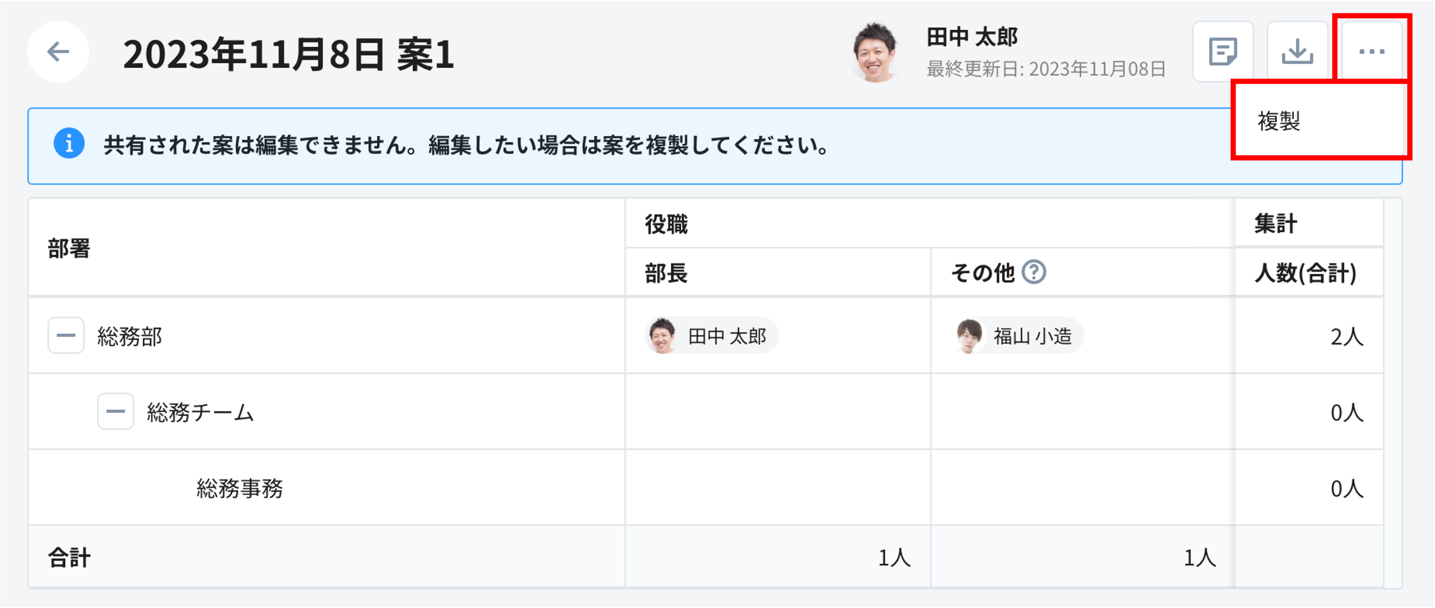
Task: Open the help icon next to その他
Action: [x=1035, y=272]
